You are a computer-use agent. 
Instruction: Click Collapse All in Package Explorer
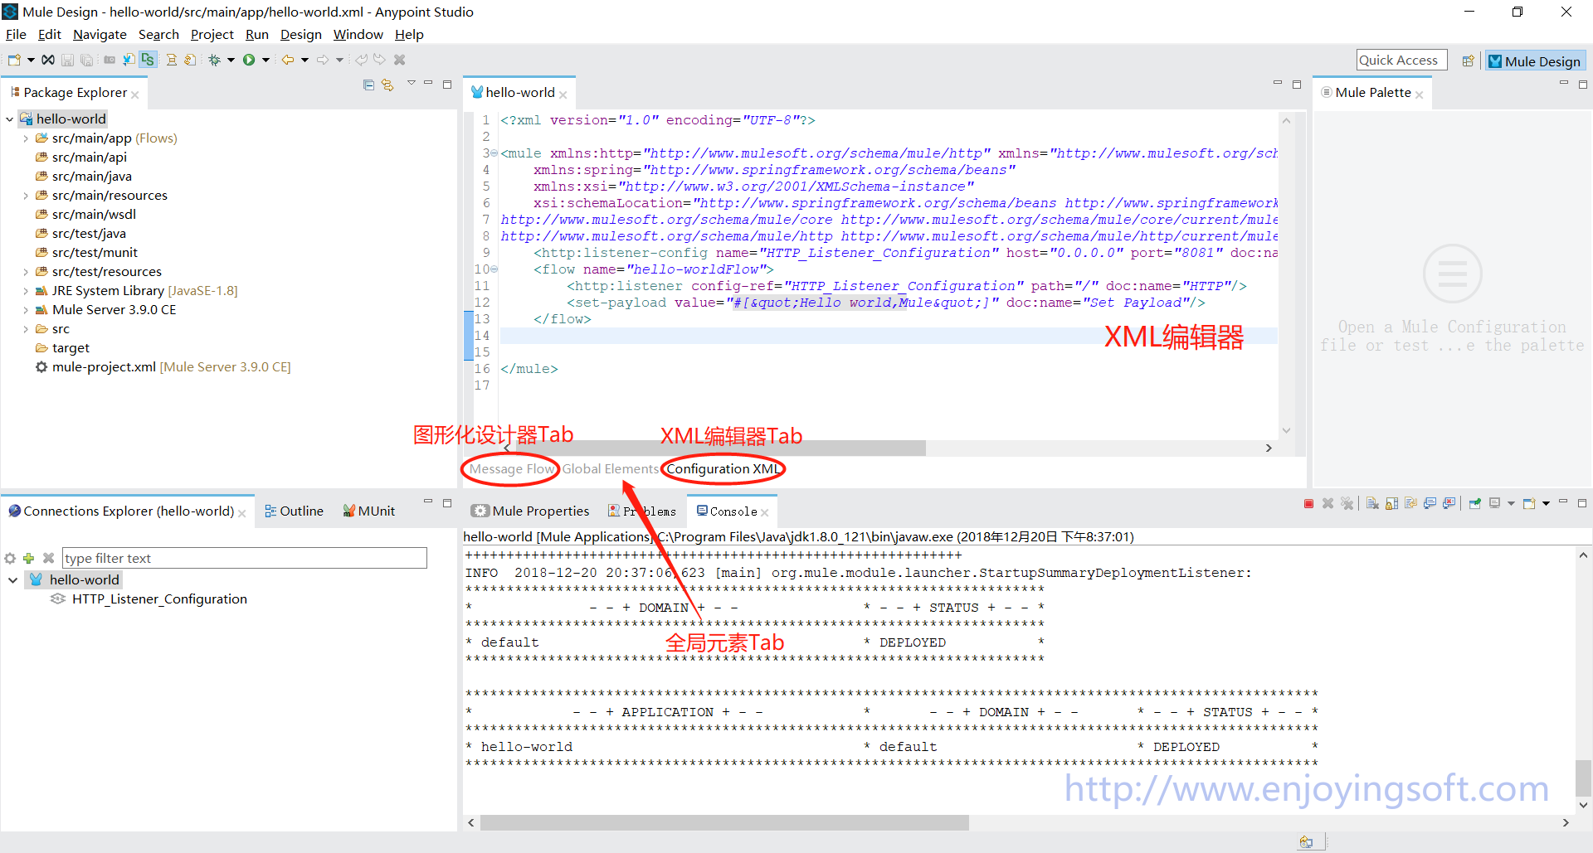[x=369, y=85]
